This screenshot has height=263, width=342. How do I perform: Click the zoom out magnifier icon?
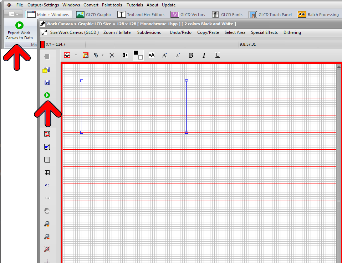pos(47,237)
